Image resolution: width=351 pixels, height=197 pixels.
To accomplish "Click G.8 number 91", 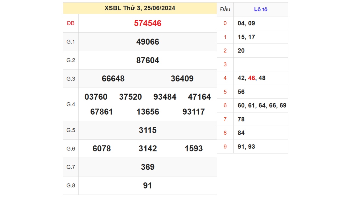I will pyautogui.click(x=148, y=186).
